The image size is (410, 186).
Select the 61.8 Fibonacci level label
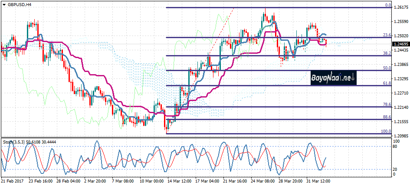click(x=387, y=83)
